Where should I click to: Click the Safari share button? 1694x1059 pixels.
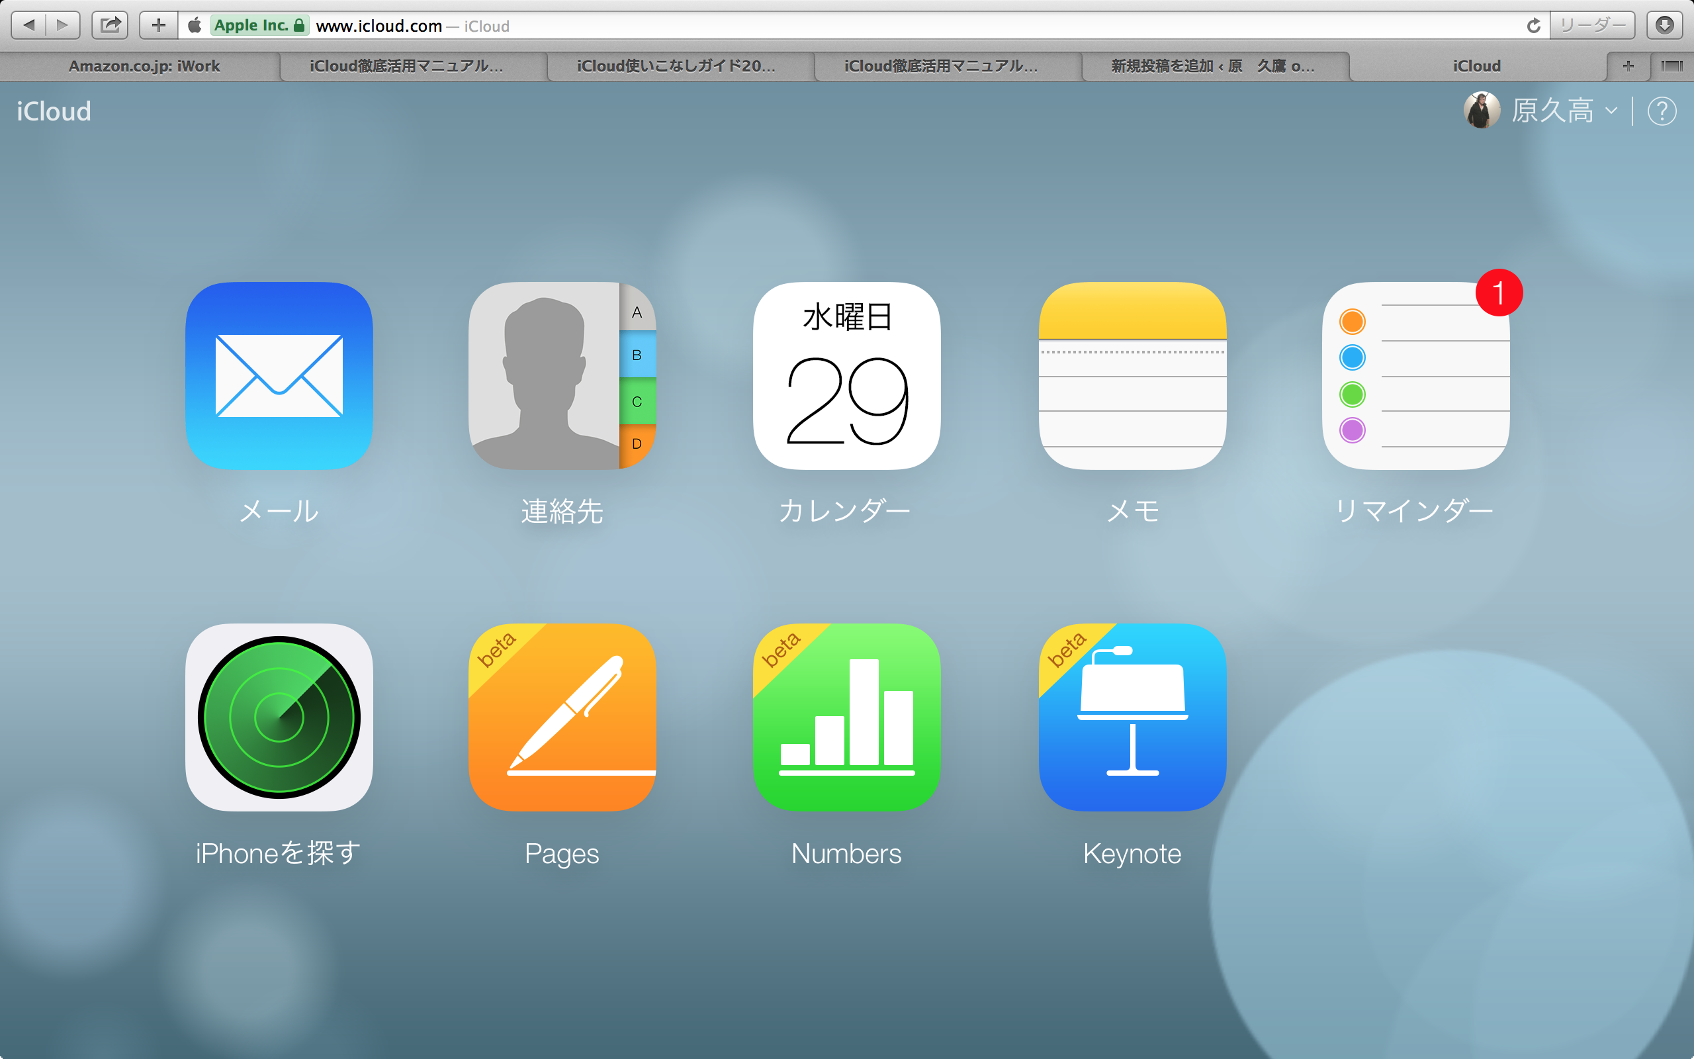111,25
